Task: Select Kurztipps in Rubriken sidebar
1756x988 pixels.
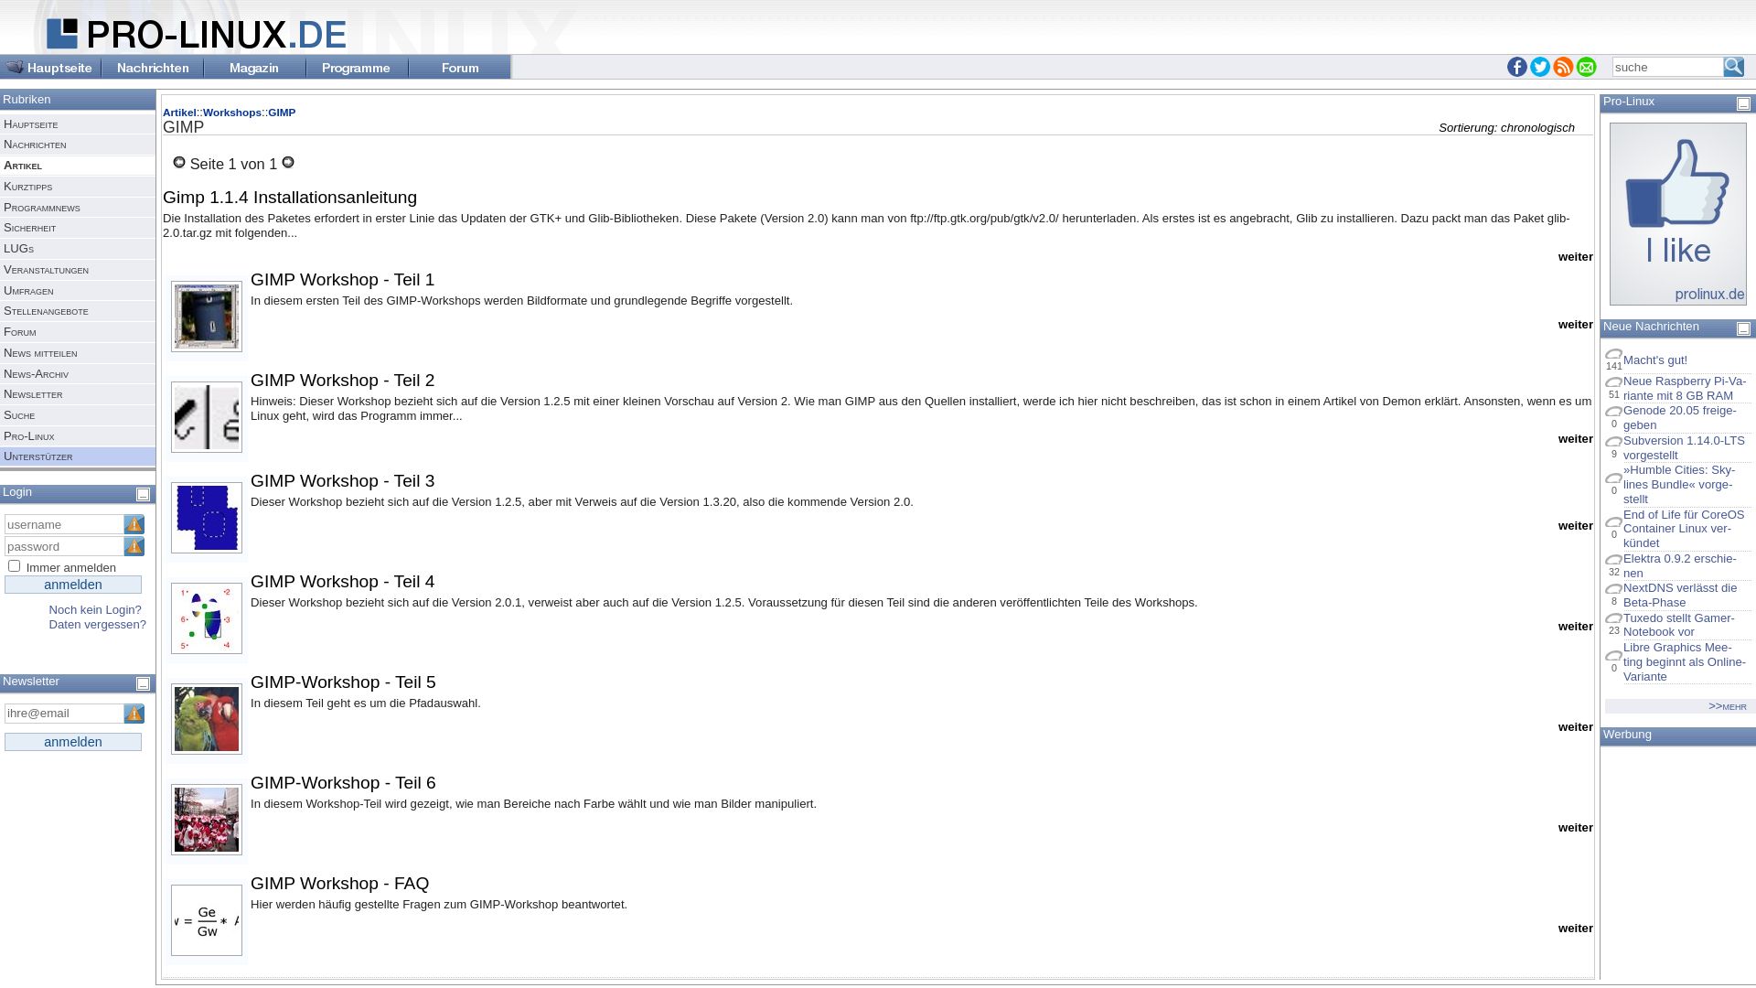Action: click(78, 187)
